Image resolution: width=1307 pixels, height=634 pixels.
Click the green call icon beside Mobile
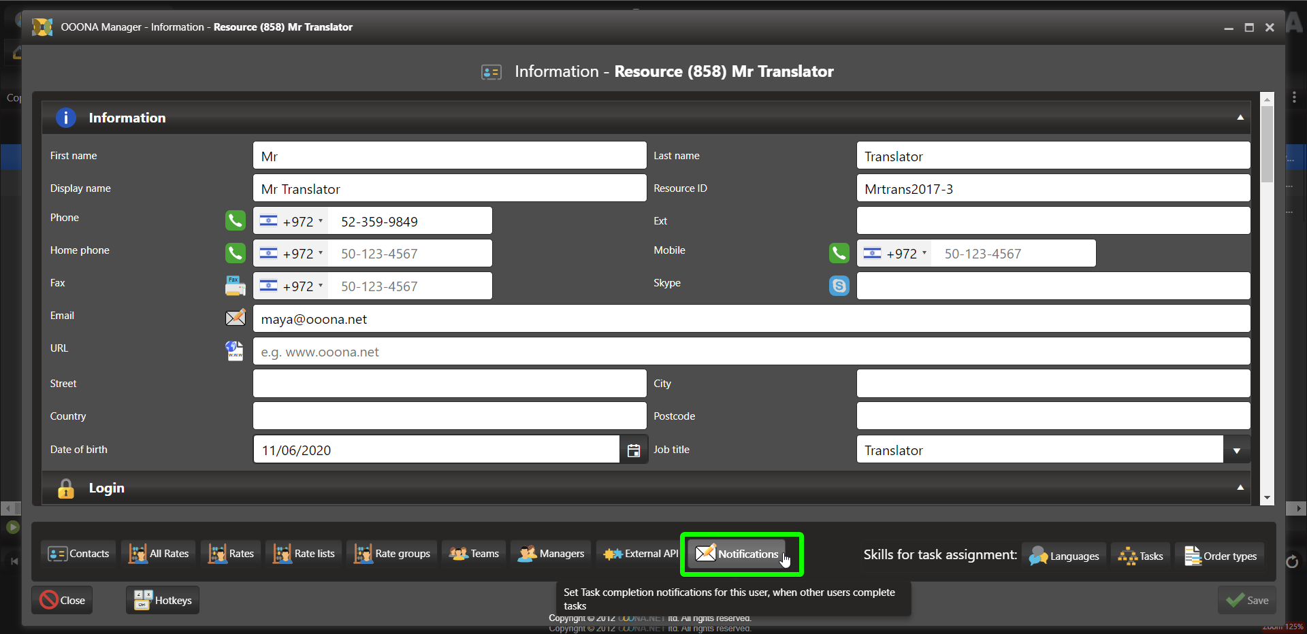(839, 253)
